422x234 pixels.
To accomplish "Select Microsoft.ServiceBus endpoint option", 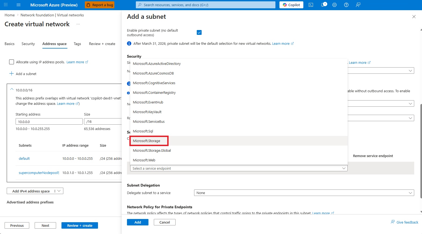I will tap(239, 121).
